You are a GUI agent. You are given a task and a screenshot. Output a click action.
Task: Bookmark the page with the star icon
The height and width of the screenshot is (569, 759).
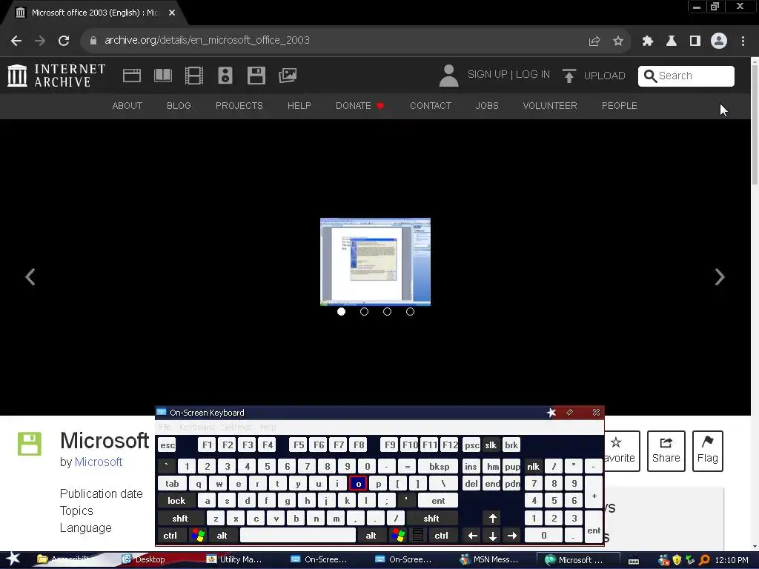pos(618,41)
